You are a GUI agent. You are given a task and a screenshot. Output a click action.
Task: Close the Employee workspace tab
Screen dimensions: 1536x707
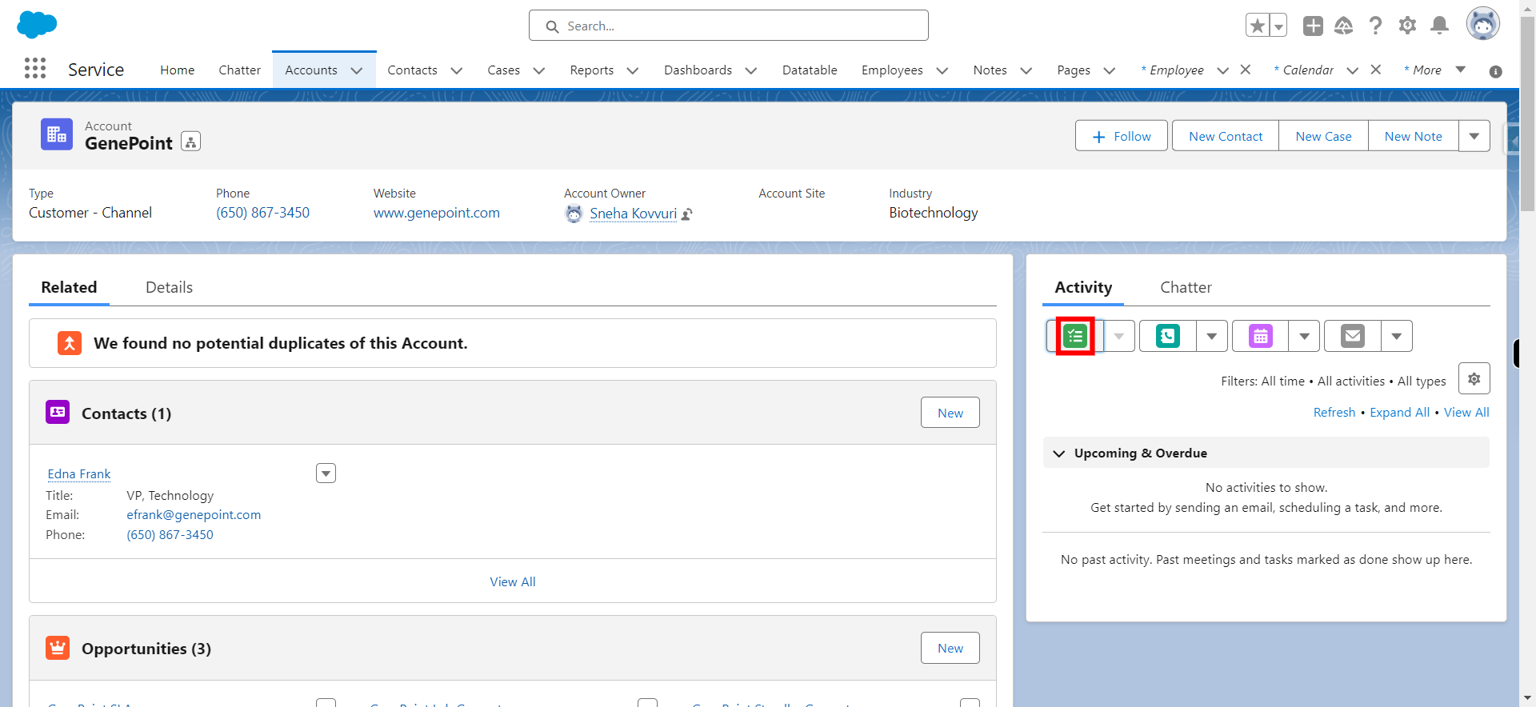tap(1246, 70)
